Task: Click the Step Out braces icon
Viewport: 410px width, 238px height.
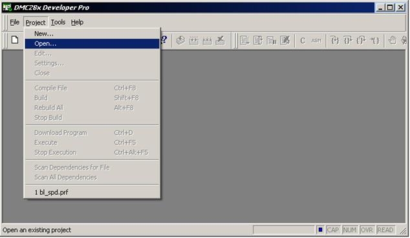Action: click(x=361, y=41)
